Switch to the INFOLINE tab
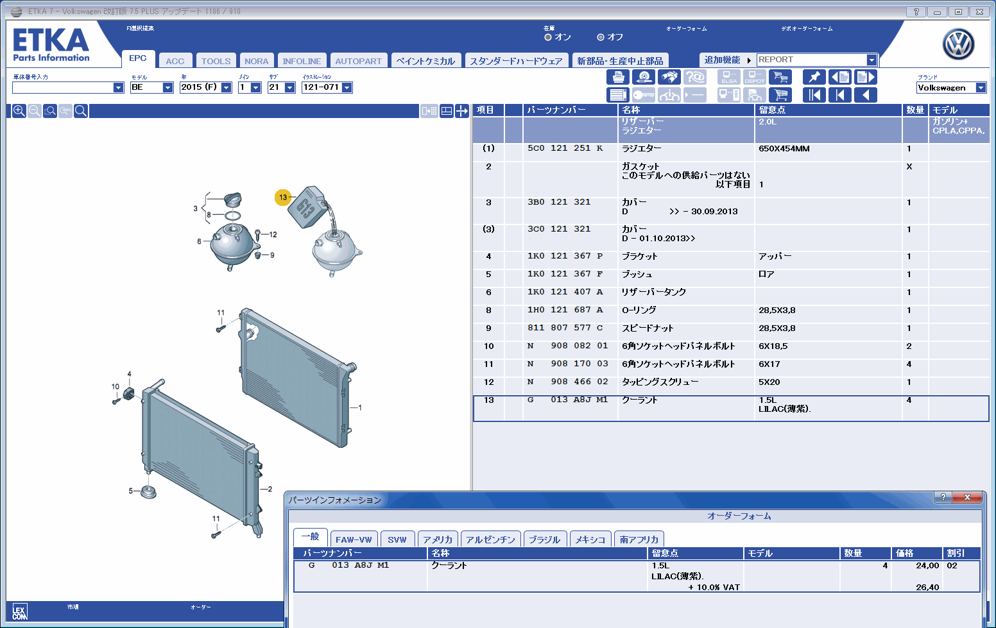Image resolution: width=996 pixels, height=628 pixels. (302, 61)
